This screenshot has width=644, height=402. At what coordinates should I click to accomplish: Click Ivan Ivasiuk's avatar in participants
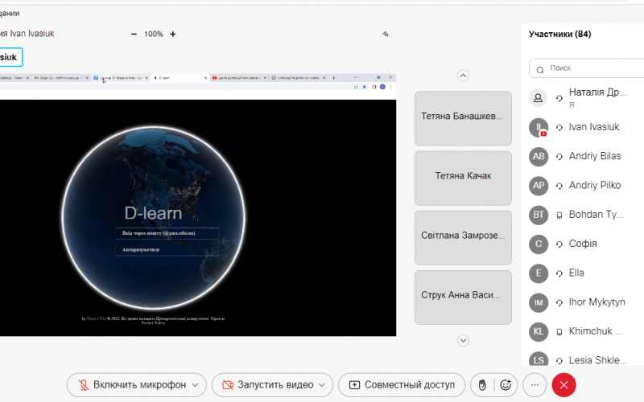pyautogui.click(x=539, y=127)
